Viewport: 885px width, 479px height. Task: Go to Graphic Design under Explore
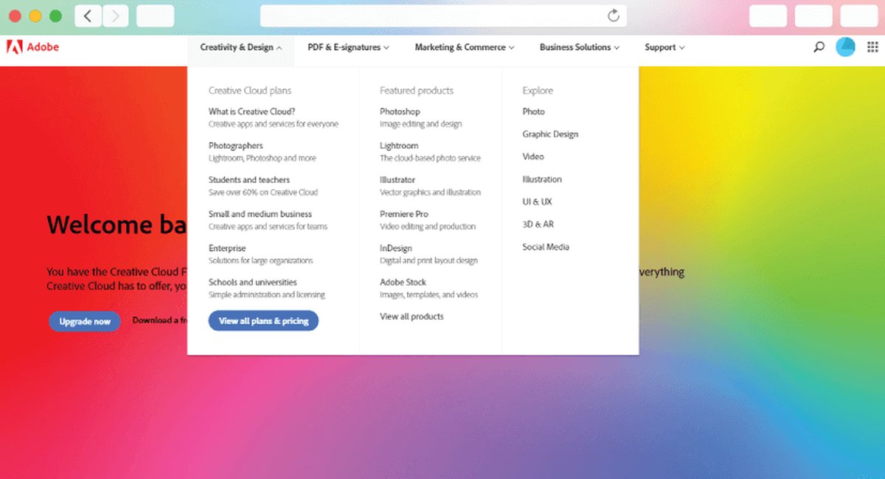point(550,134)
